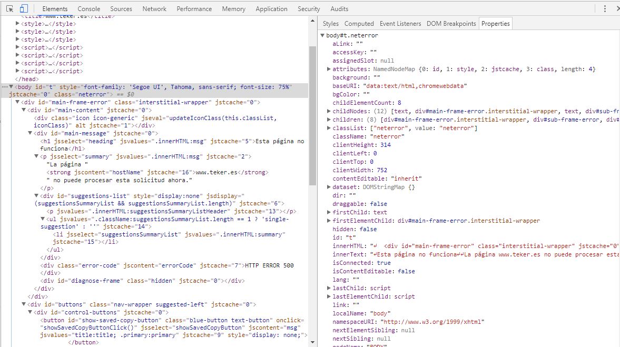Activate the inspect element picker icon
620x347 pixels.
(10, 9)
